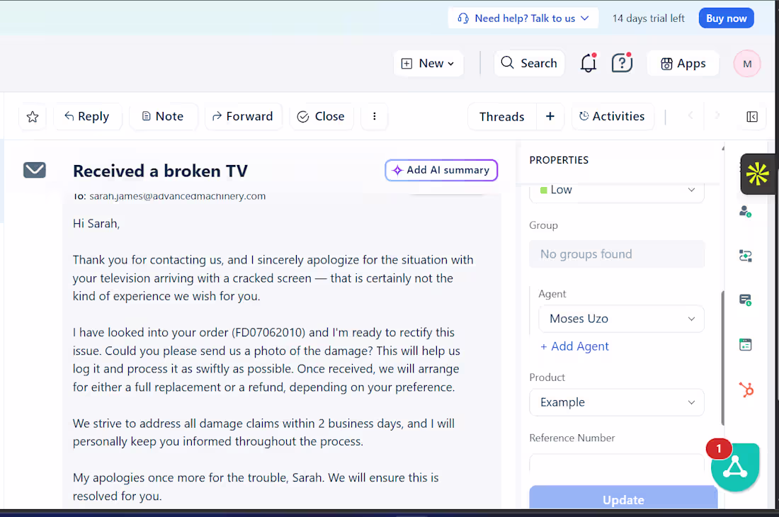
Task: Click the Add Agent link
Action: [x=574, y=346]
